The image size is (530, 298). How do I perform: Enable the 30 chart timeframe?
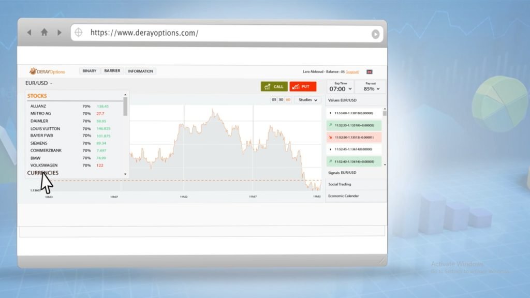pyautogui.click(x=281, y=99)
